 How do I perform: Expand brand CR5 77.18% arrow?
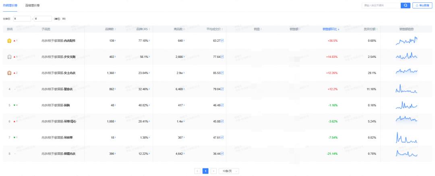pos(149,41)
